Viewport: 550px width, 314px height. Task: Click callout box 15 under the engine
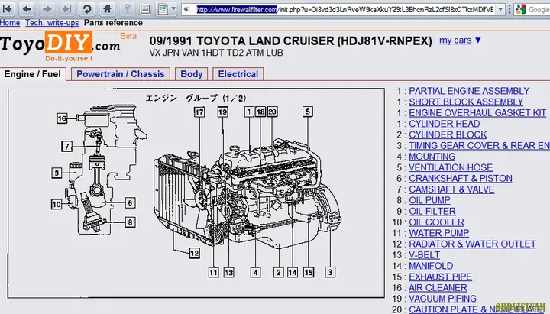309,272
